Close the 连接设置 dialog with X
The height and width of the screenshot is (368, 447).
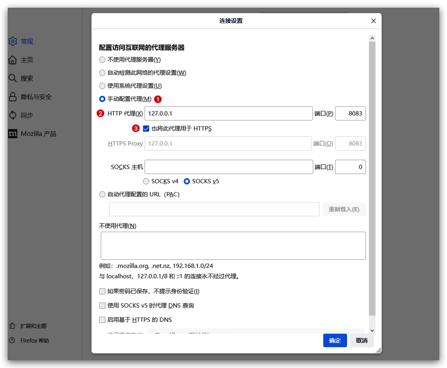pyautogui.click(x=373, y=21)
